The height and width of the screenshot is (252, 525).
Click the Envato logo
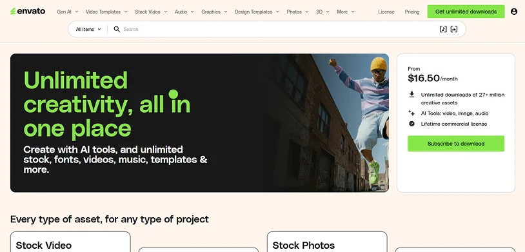[x=28, y=12]
